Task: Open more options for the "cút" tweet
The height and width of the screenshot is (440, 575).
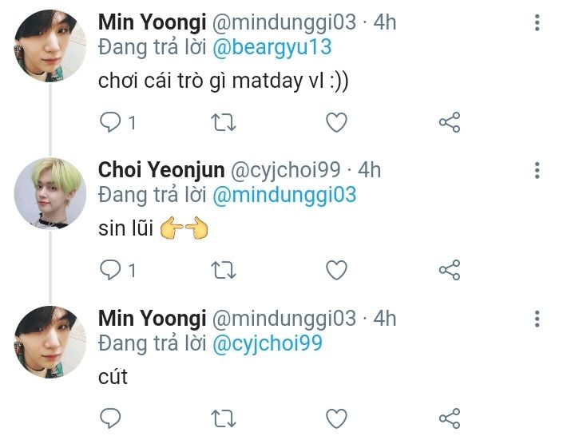Action: [x=537, y=318]
